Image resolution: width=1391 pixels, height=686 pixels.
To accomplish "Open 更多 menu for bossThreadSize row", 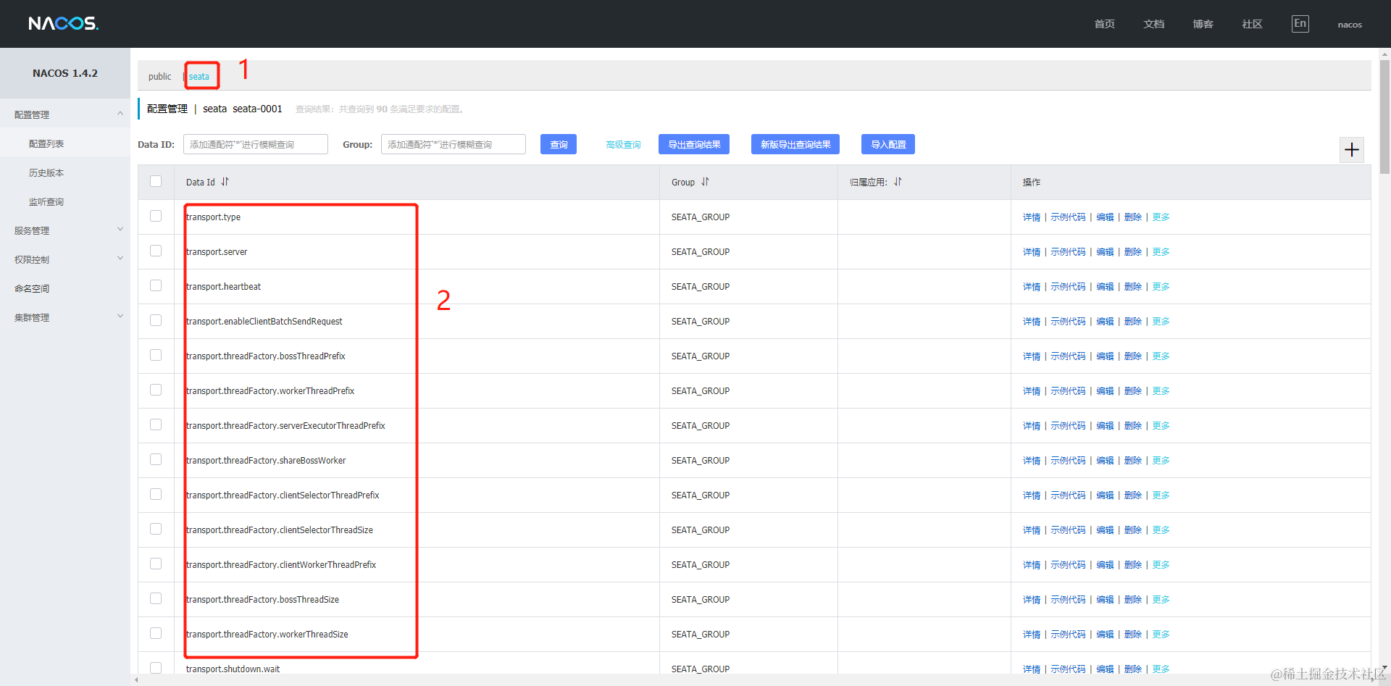I will pos(1161,600).
